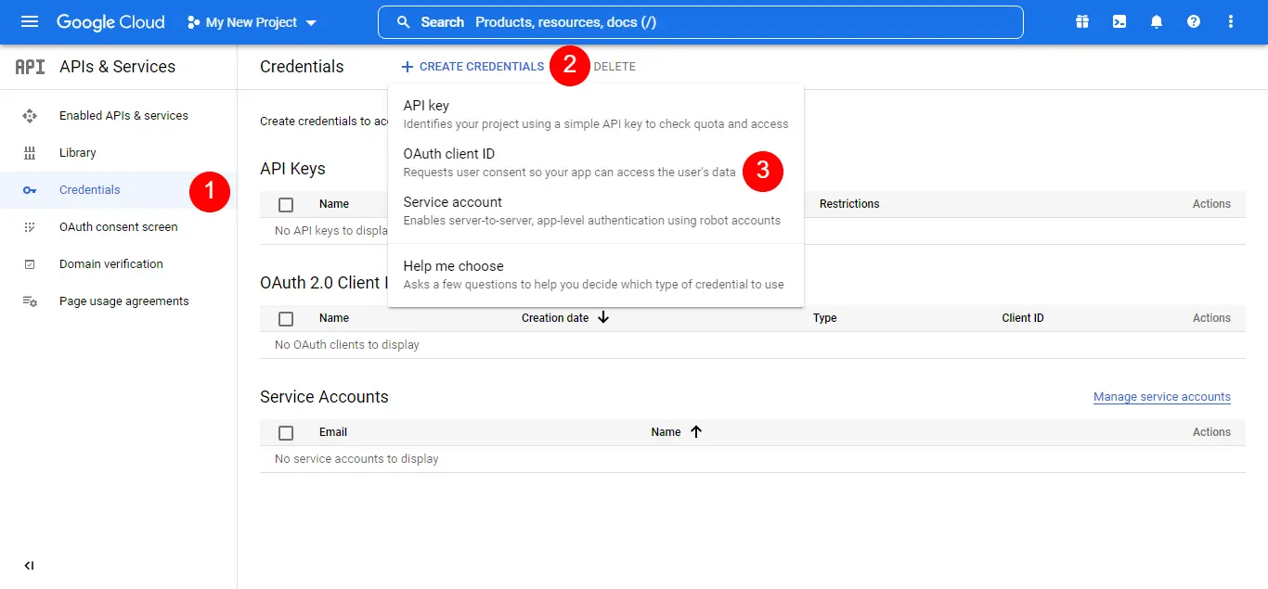Open the help icon
1268x589 pixels.
point(1193,20)
